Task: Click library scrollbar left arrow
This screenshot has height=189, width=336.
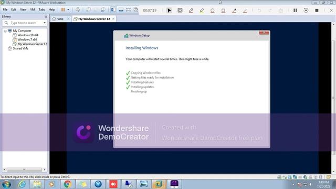Action: tap(4, 170)
